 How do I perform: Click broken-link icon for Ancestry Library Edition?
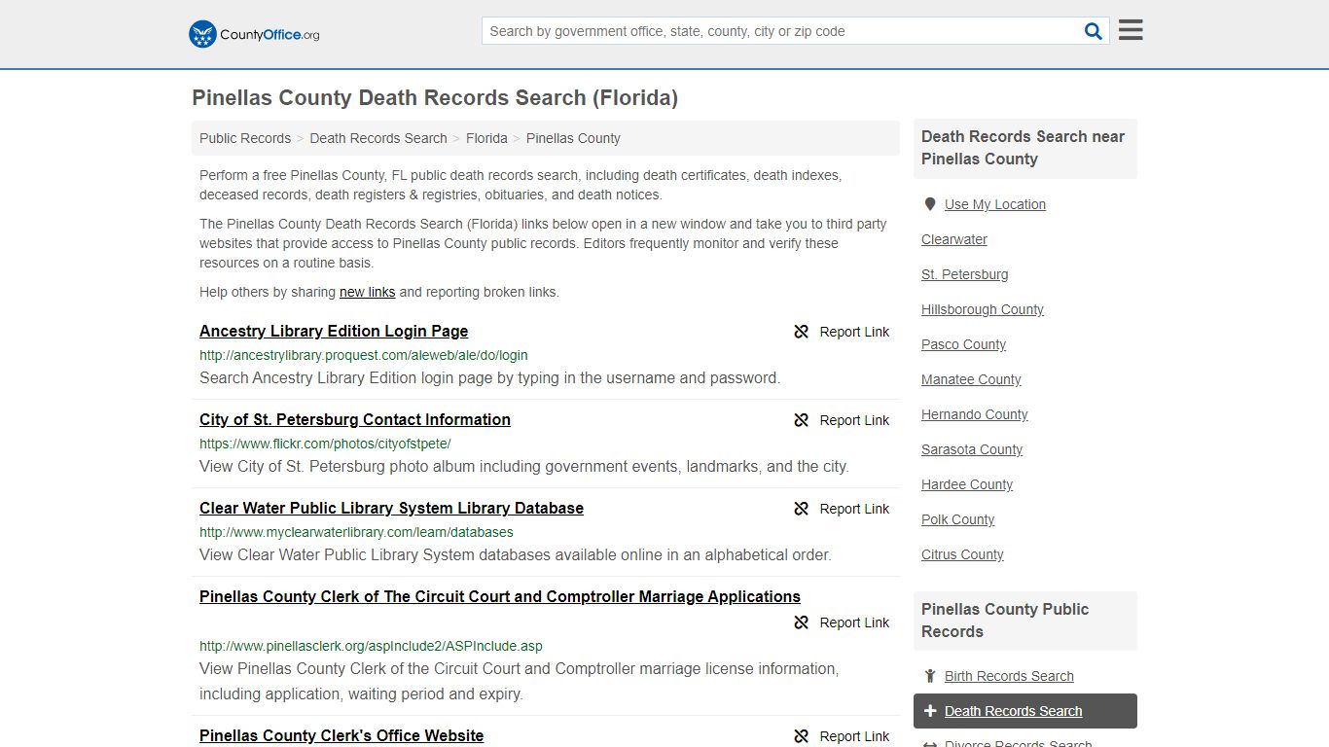click(x=802, y=332)
